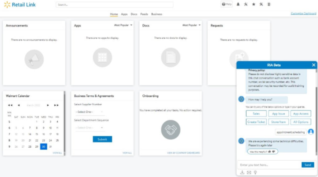Click the chat window scrollbar

click(316, 121)
